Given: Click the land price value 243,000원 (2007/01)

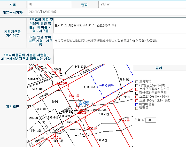Looking at the screenshot, I should coord(42,12).
